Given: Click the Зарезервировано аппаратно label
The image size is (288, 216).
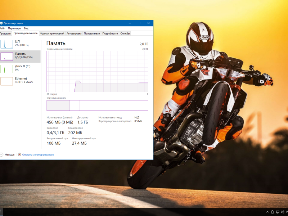Looking at the screenshot, I should click(x=115, y=121).
